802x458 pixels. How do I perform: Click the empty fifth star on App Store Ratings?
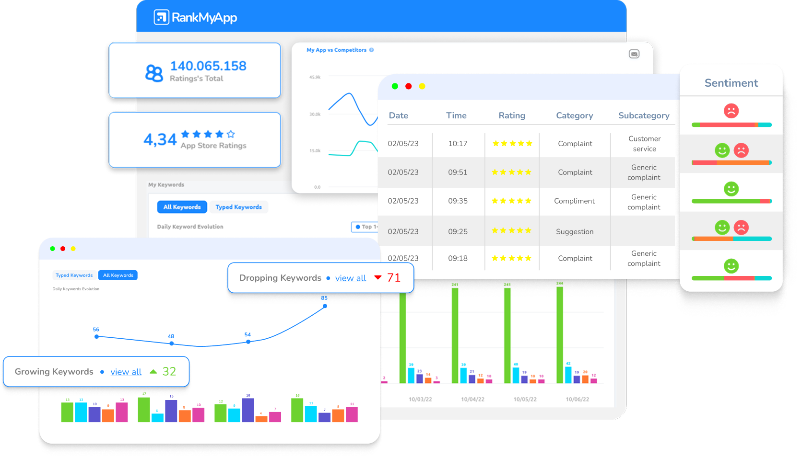(x=230, y=135)
